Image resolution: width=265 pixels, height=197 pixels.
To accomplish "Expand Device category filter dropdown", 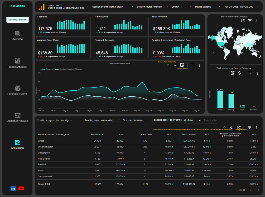I will (208, 7).
